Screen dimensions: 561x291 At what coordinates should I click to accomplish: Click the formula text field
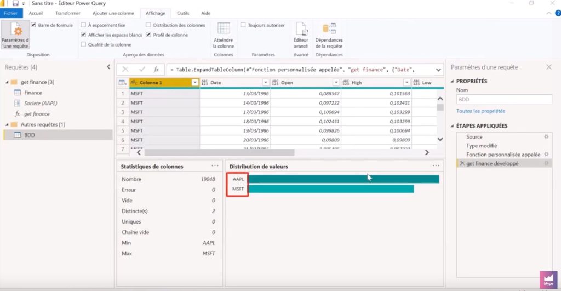coord(301,70)
